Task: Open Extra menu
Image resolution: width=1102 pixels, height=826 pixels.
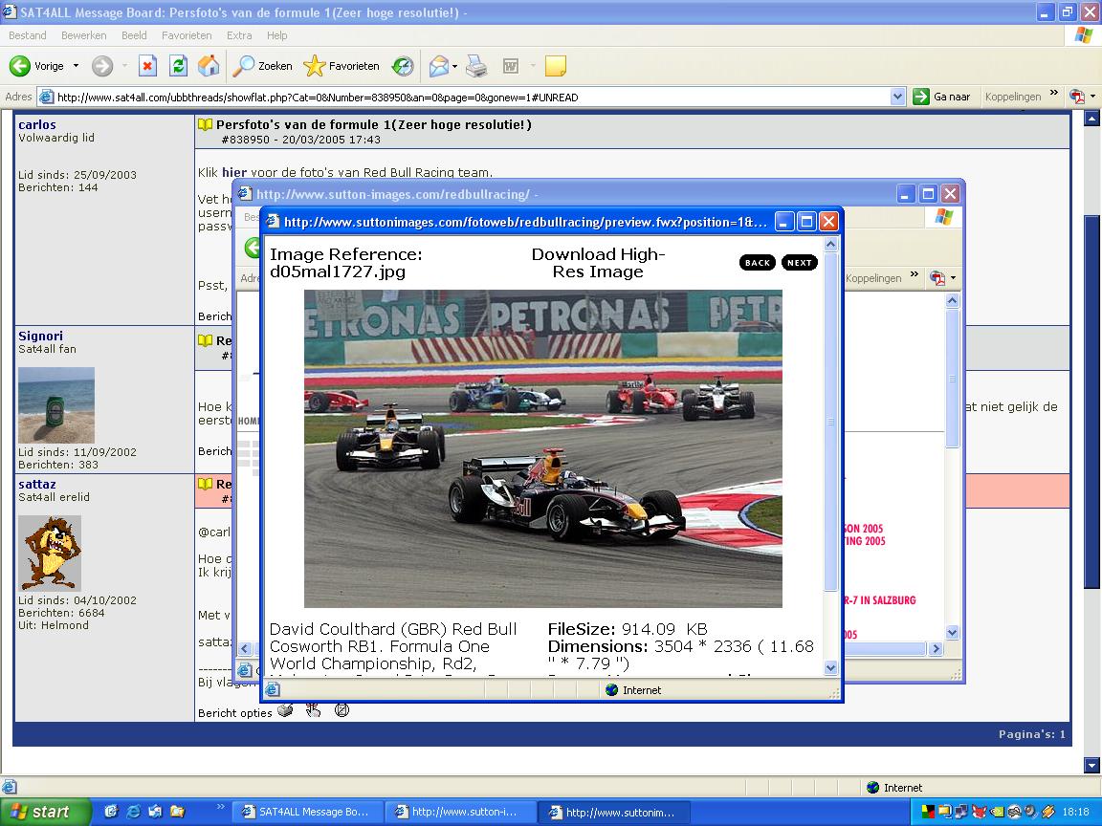Action: 239,35
